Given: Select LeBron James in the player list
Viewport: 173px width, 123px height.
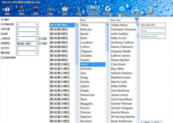Looking at the screenshot, I should pyautogui.click(x=121, y=56).
